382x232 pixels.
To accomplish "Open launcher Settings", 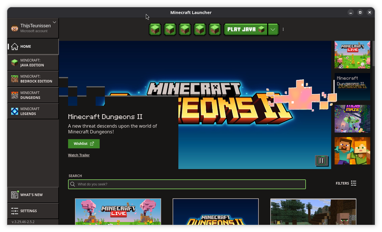I will pos(33,211).
